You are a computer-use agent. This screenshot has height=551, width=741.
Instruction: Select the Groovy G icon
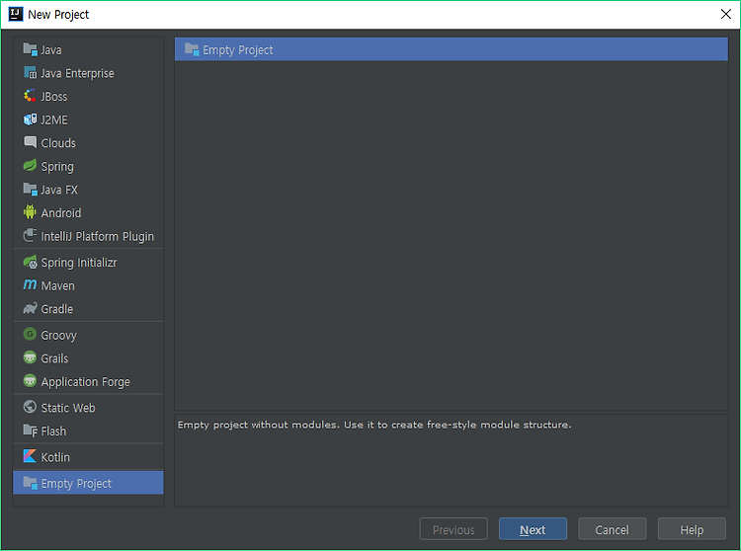31,335
